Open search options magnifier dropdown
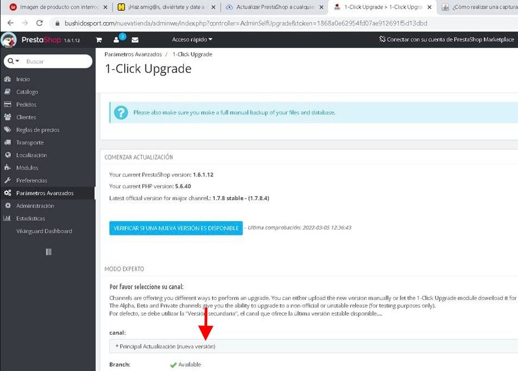The height and width of the screenshot is (371, 518). [x=14, y=61]
